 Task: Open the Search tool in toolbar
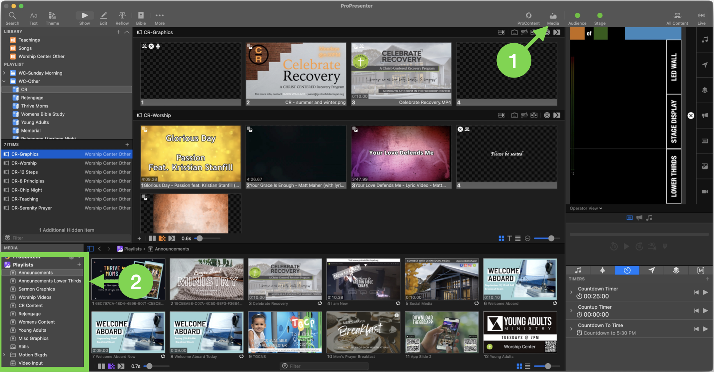pyautogui.click(x=12, y=18)
